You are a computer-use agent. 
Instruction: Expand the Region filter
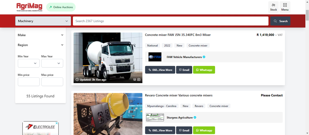point(40,45)
